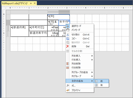Select 削除 Del menu entry
Viewport: 133px width, 98px height.
click(80, 46)
